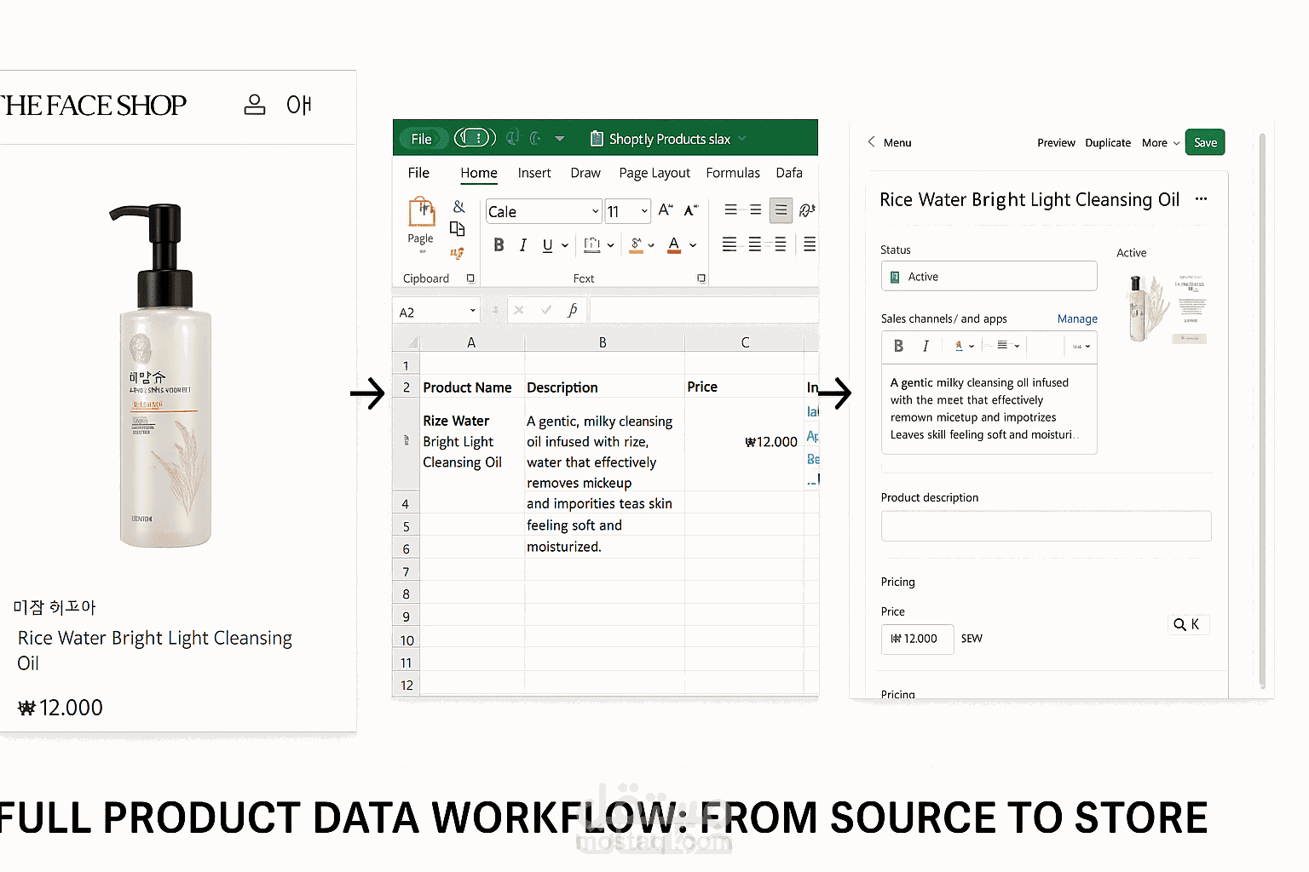
Task: Decrease font size in Excel
Action: point(691,209)
